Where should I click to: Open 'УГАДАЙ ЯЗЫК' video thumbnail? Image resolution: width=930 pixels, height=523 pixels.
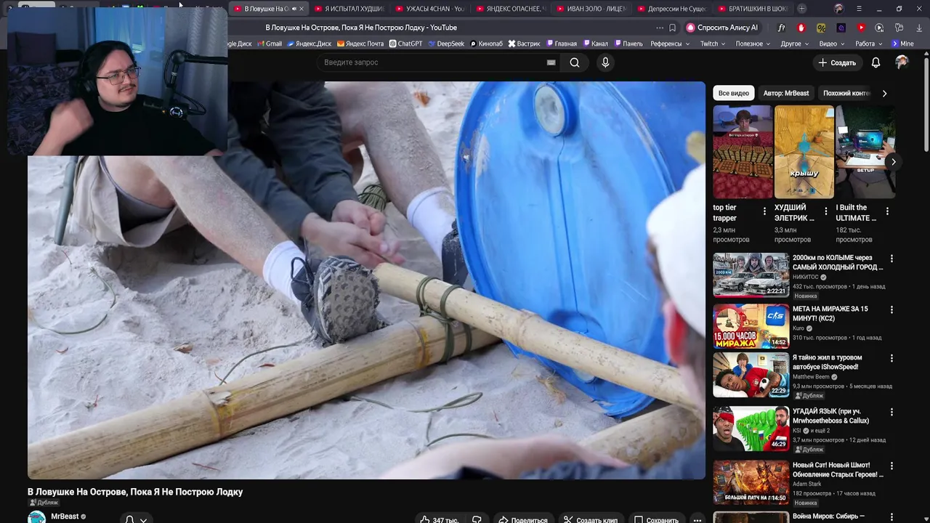[x=751, y=428]
